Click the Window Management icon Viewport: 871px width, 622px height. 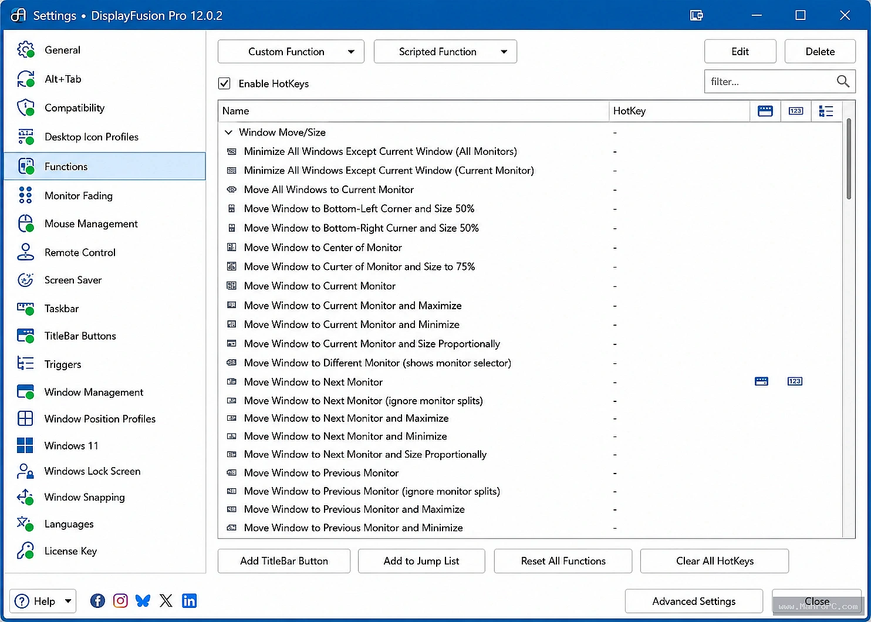26,392
